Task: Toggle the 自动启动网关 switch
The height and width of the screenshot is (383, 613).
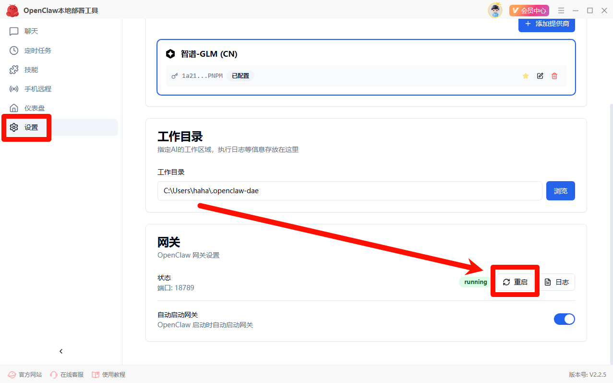Action: point(564,319)
